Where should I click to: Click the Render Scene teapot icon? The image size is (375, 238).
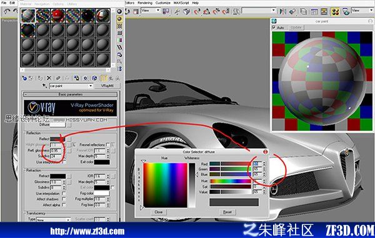pos(346,11)
